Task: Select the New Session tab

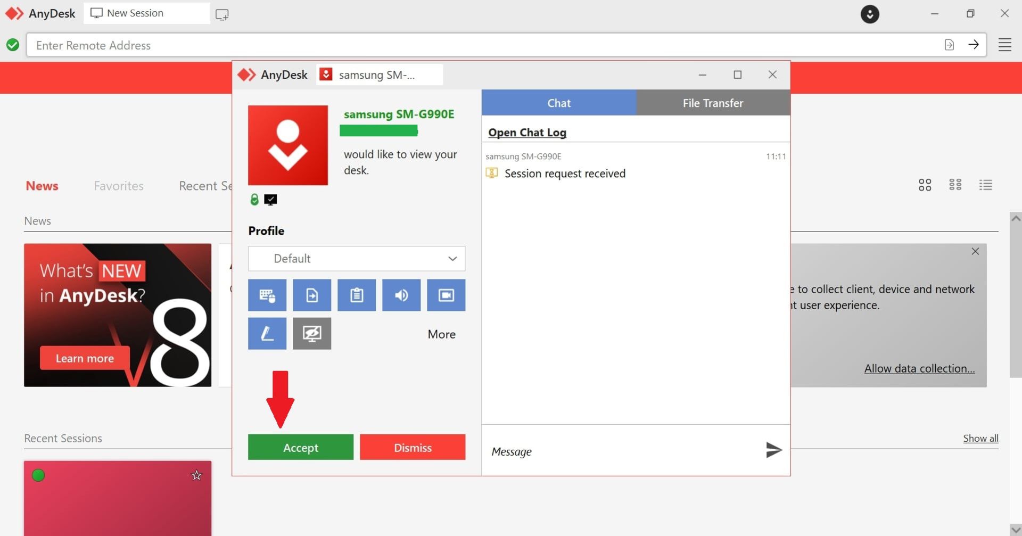Action: 146,13
